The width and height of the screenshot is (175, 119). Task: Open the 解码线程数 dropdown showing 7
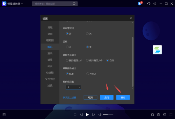coord(73,87)
